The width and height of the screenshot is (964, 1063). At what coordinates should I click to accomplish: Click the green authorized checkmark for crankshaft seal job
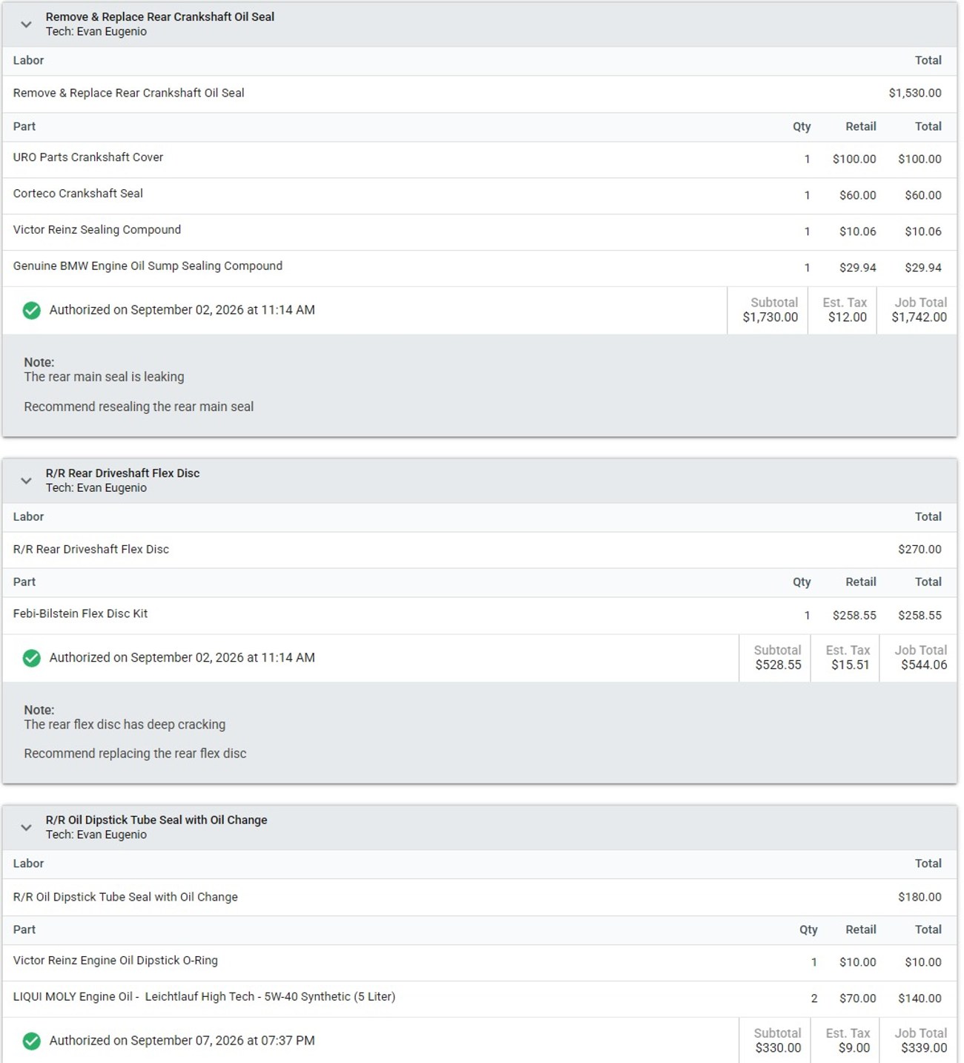coord(31,310)
